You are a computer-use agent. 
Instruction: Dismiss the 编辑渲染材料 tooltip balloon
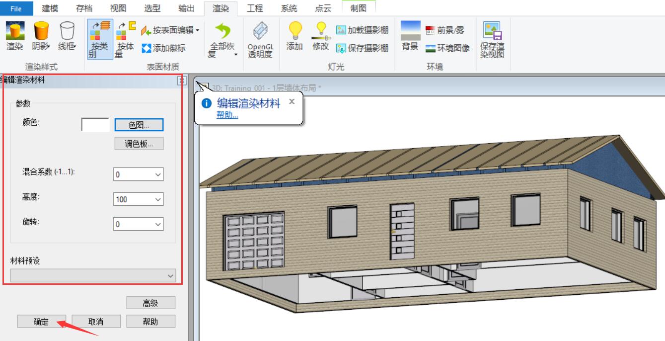coord(292,101)
